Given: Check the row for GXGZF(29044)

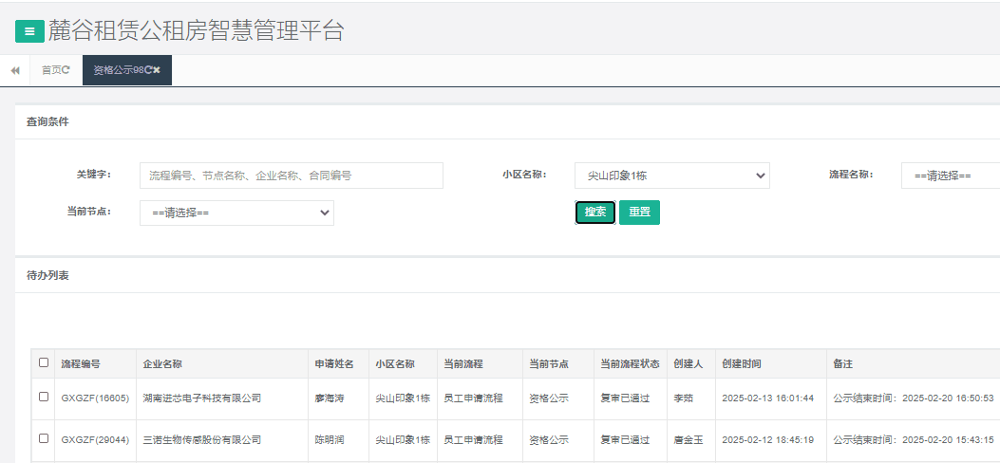Looking at the screenshot, I should click(x=44, y=439).
